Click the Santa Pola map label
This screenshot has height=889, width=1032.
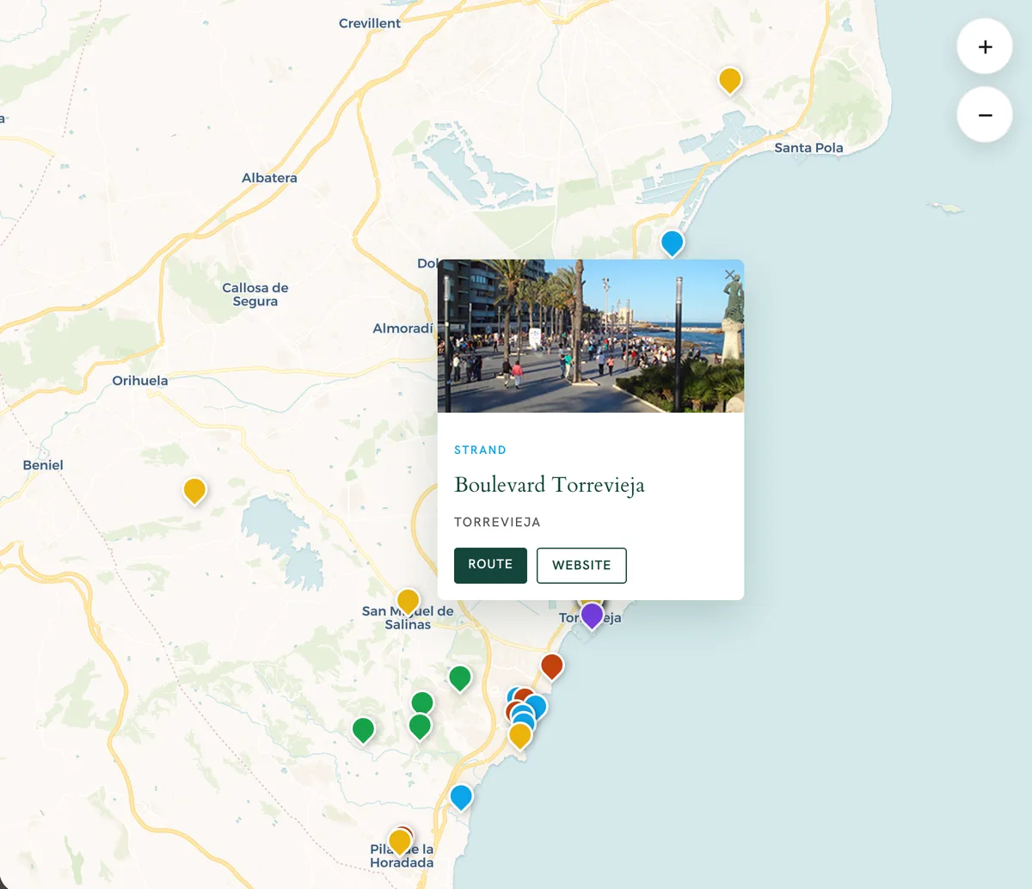click(808, 148)
